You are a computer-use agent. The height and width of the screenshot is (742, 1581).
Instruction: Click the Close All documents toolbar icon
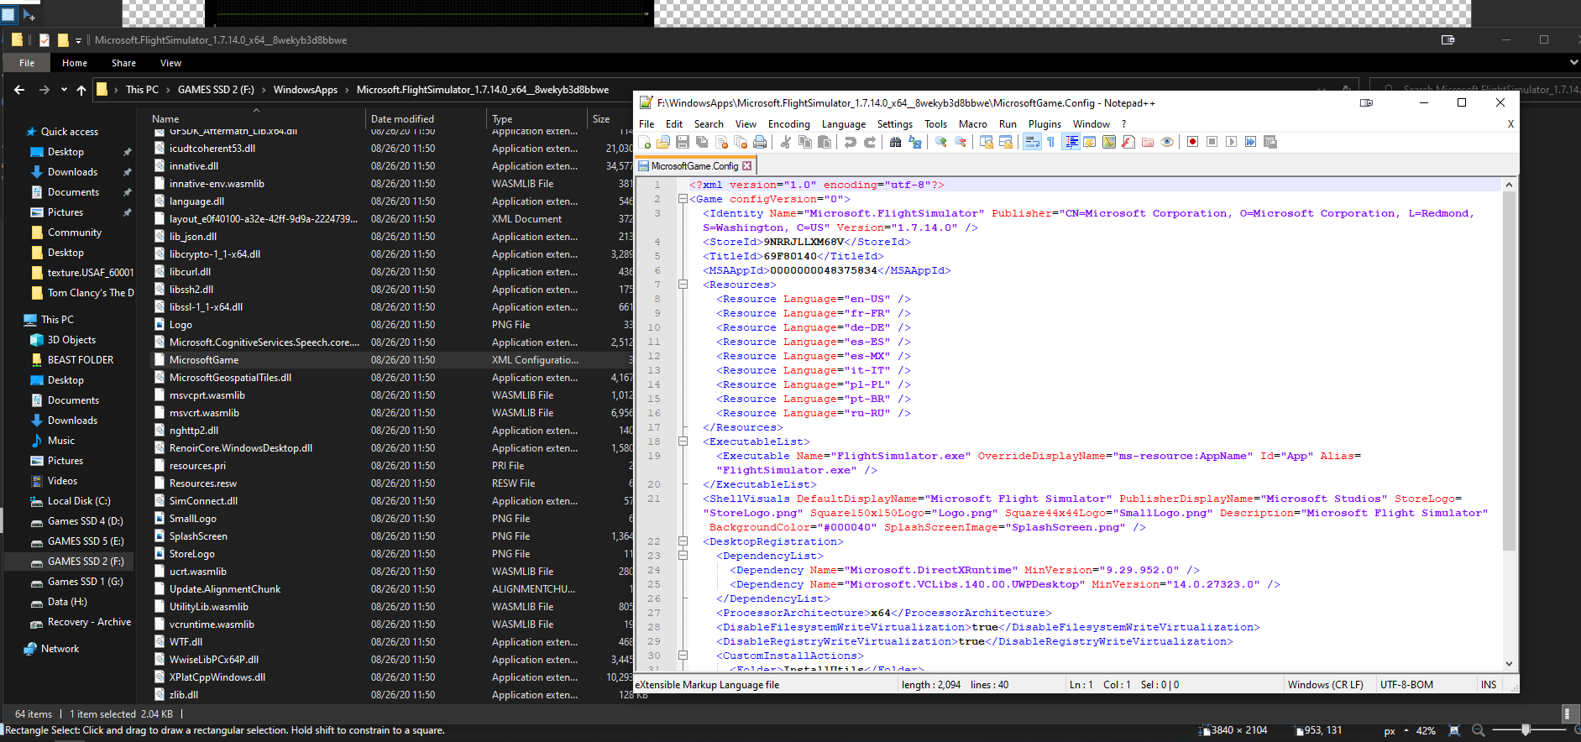click(x=740, y=142)
